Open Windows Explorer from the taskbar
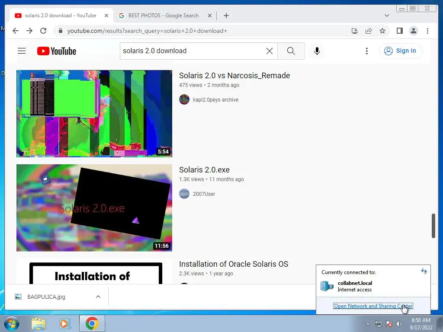 click(x=39, y=324)
